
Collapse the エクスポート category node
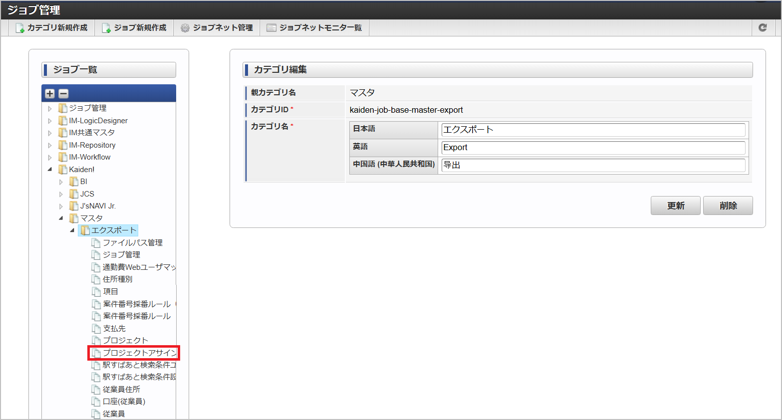pos(72,230)
